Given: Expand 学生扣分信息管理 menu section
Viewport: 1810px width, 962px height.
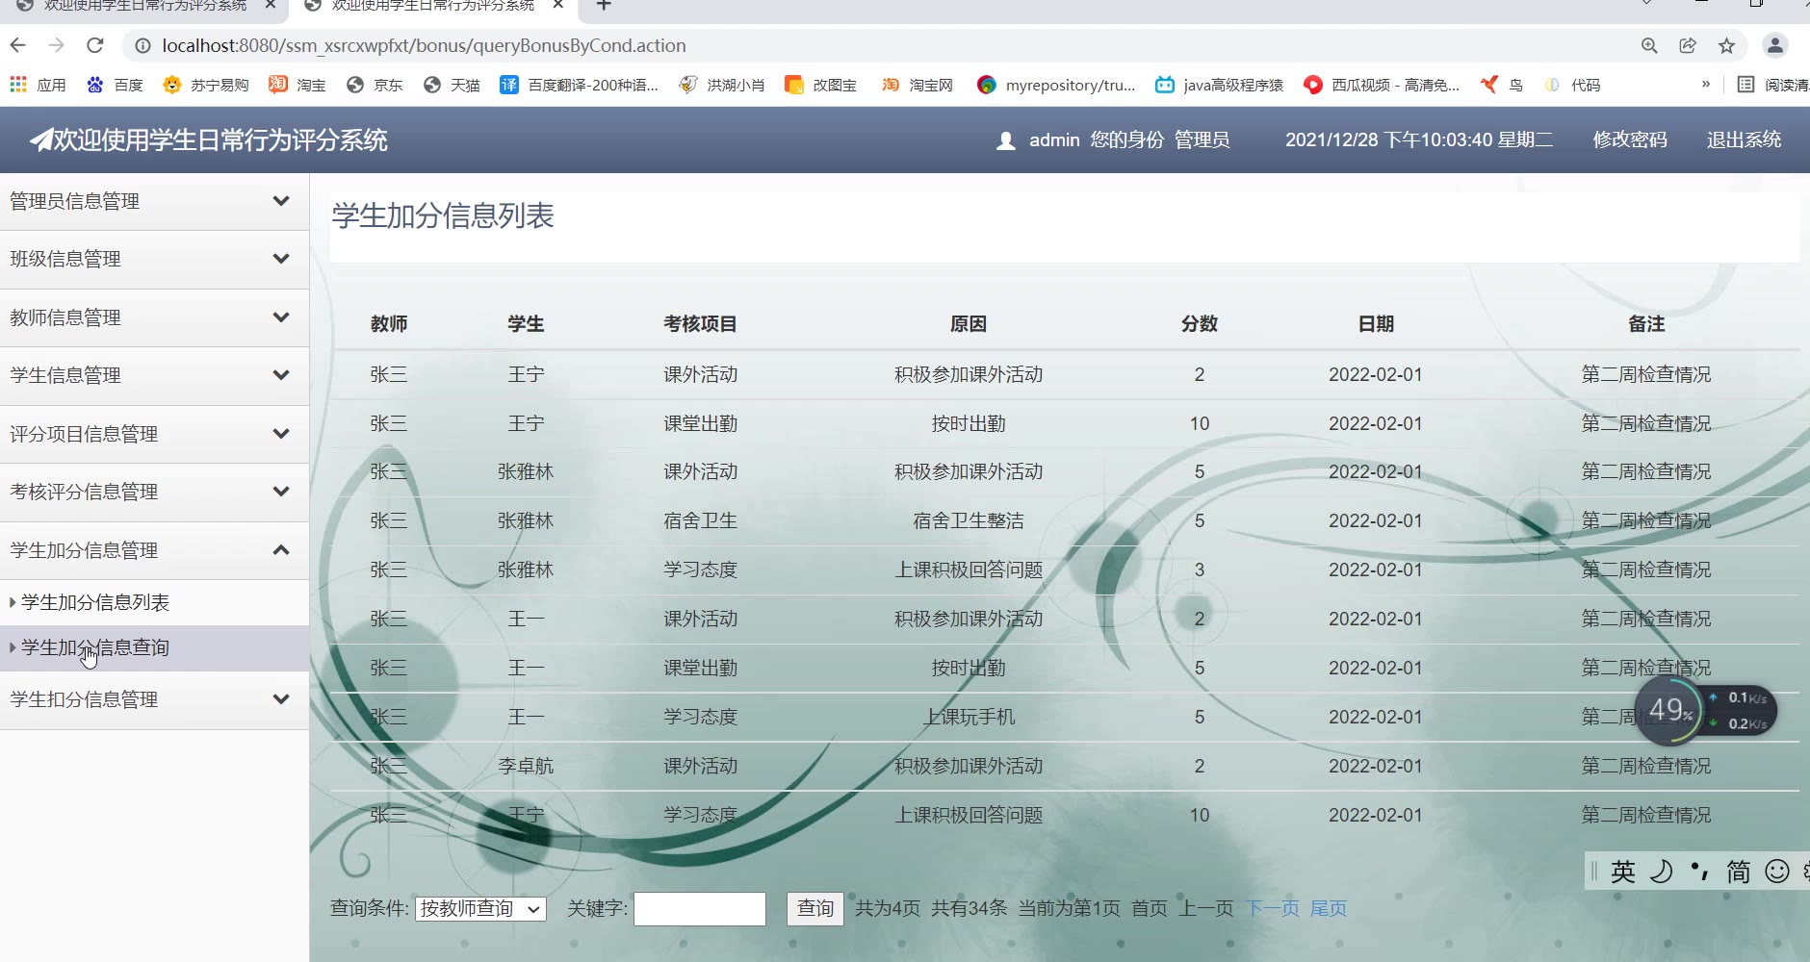Looking at the screenshot, I should point(154,699).
